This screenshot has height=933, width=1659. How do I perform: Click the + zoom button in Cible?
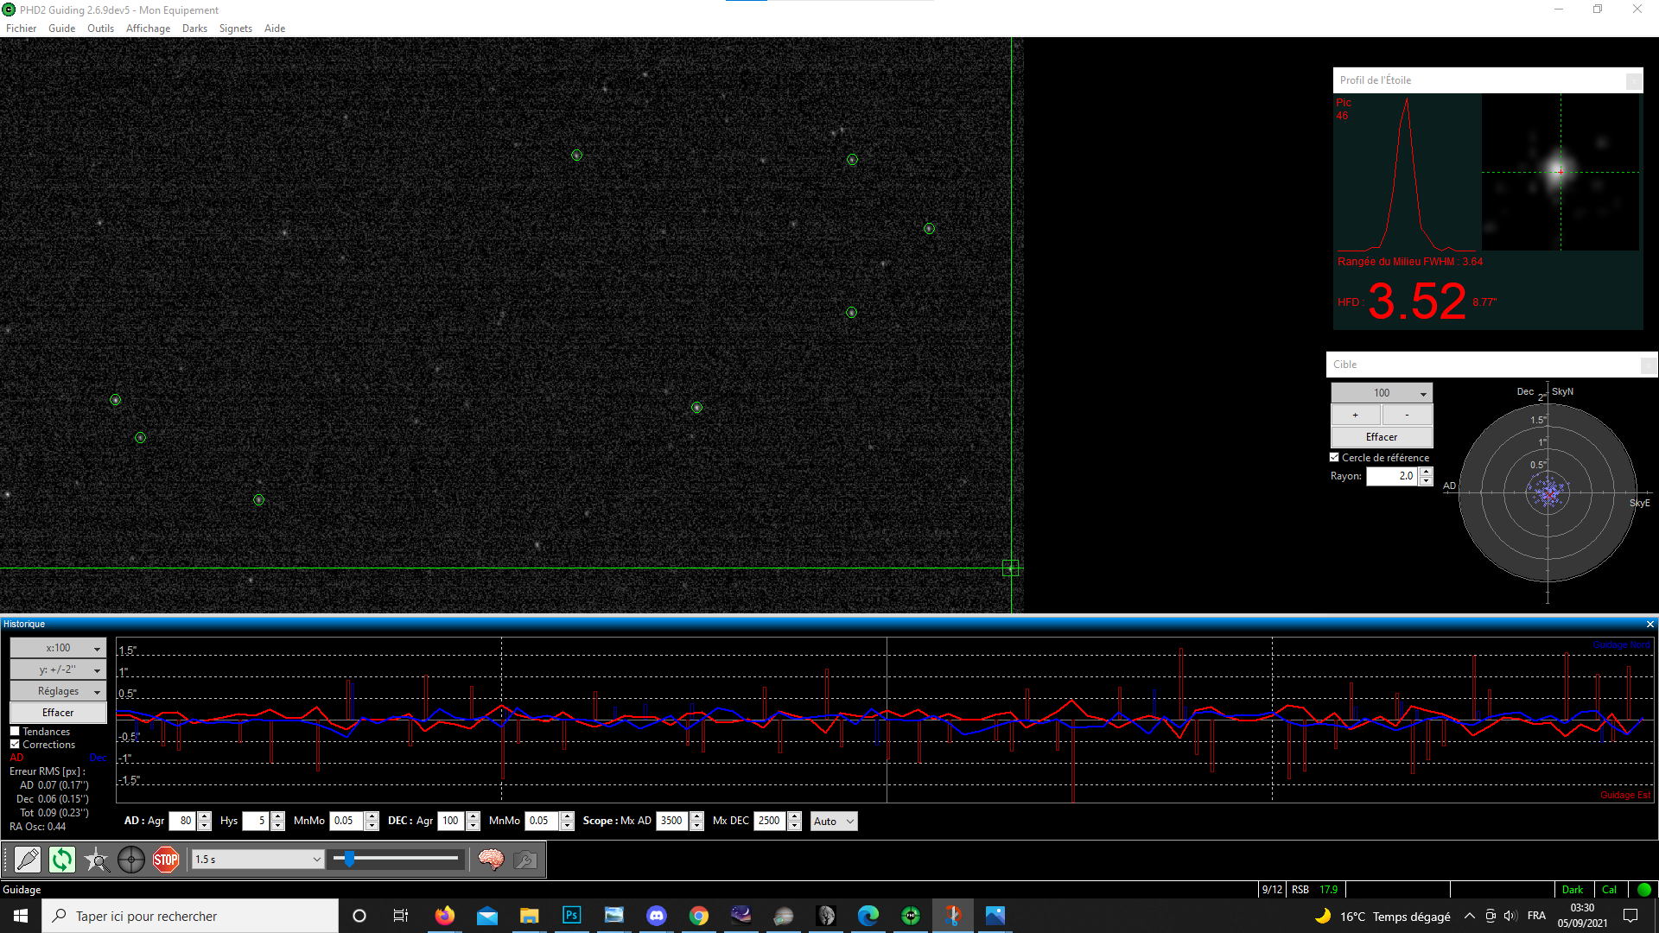[1356, 416]
